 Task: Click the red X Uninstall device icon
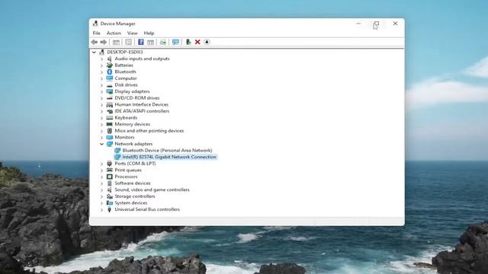(x=197, y=42)
